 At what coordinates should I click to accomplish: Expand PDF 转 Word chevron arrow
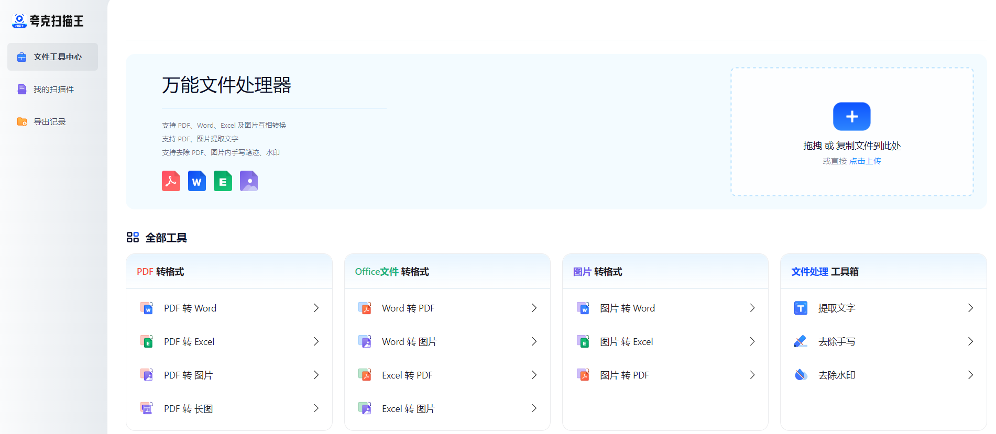point(316,308)
